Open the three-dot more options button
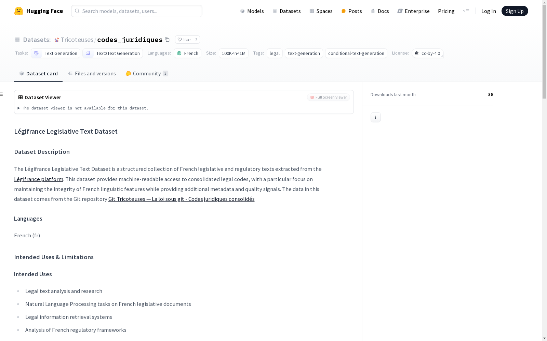 (x=375, y=117)
